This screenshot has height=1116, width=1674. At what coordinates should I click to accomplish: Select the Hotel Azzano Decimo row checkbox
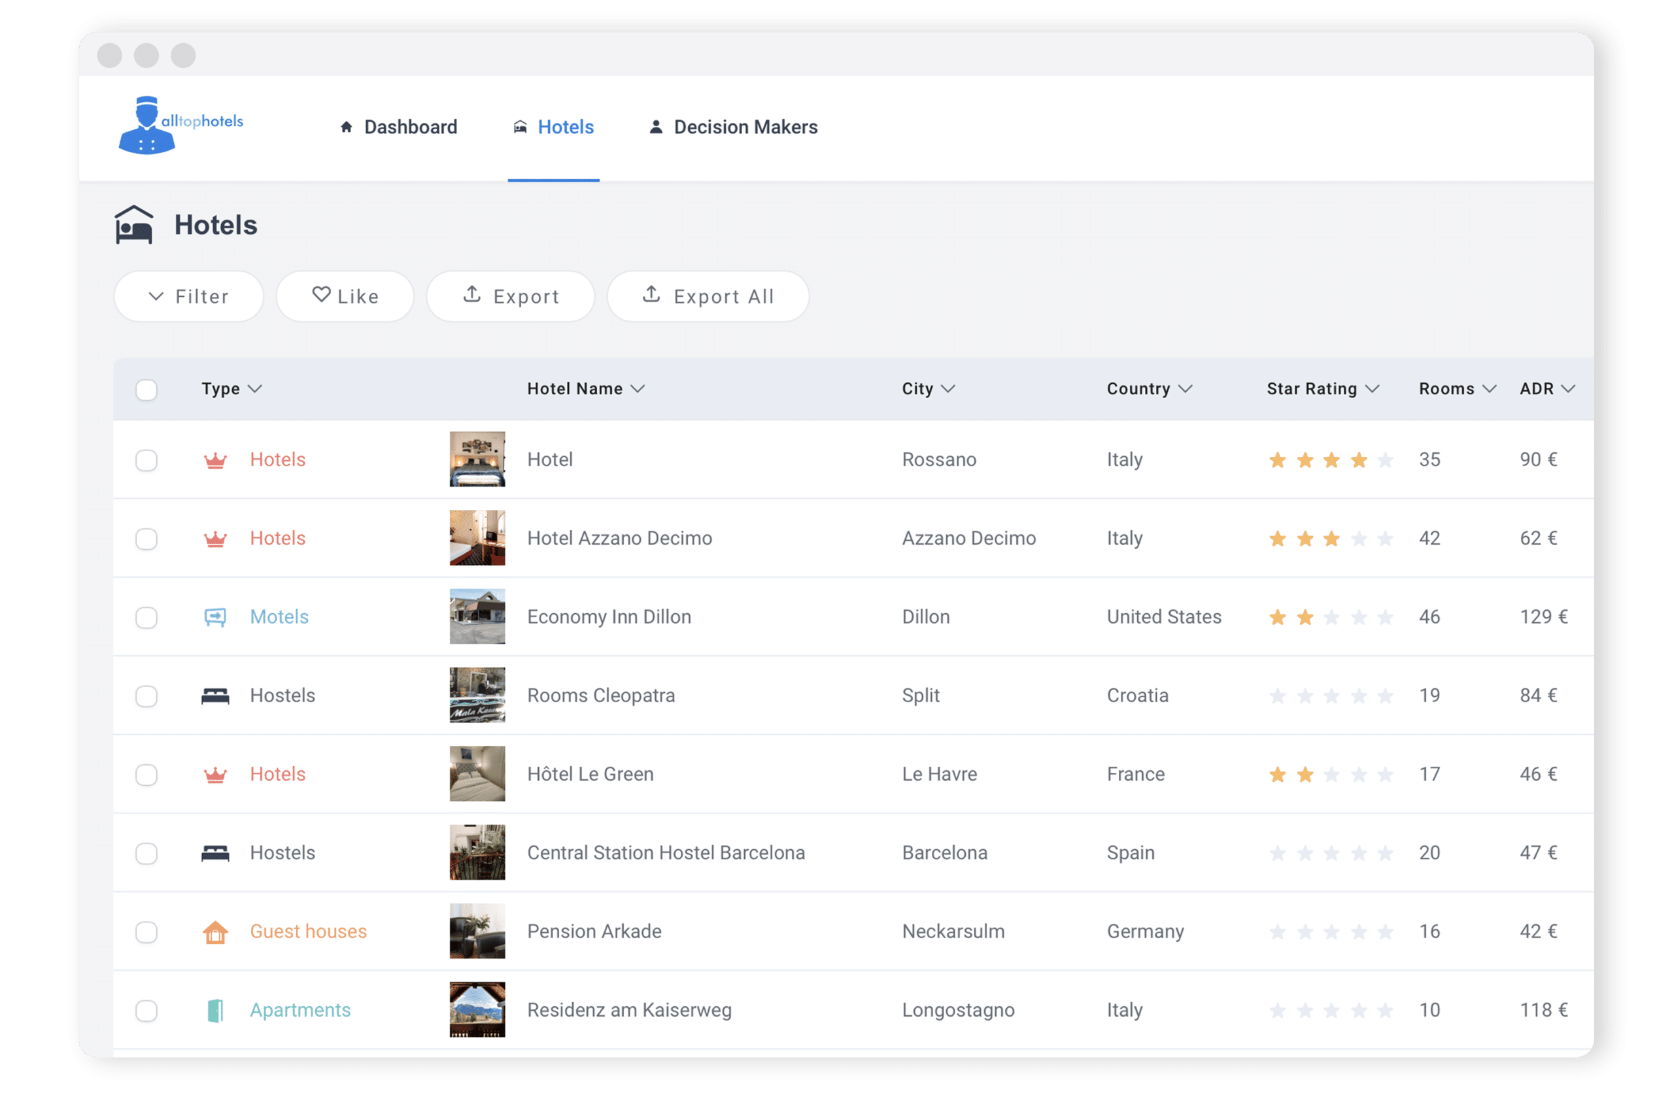click(146, 539)
